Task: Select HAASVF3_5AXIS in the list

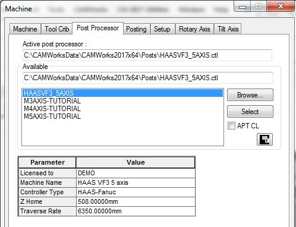Action: 122,93
